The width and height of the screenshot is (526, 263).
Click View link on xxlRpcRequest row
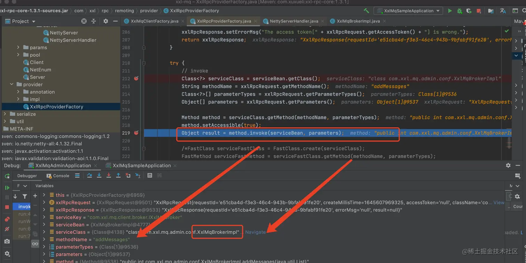[499, 202]
